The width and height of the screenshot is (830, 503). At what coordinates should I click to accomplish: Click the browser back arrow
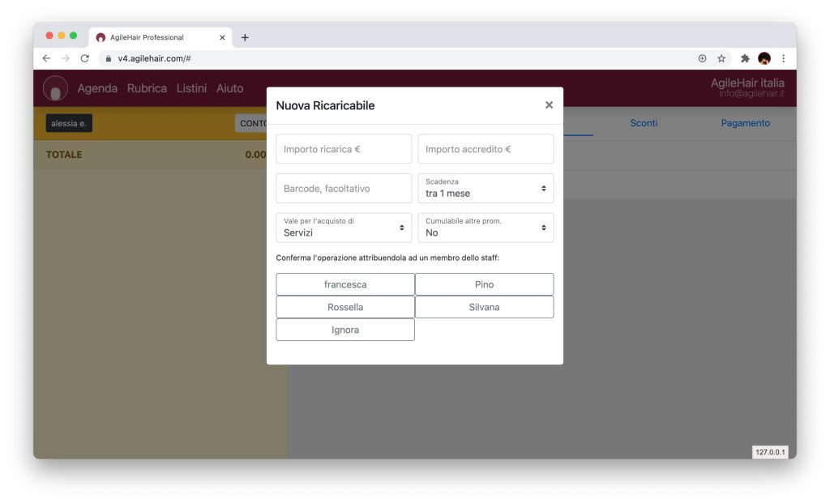[46, 58]
